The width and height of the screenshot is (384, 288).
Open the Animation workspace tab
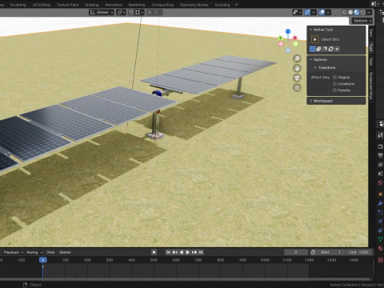pos(114,5)
